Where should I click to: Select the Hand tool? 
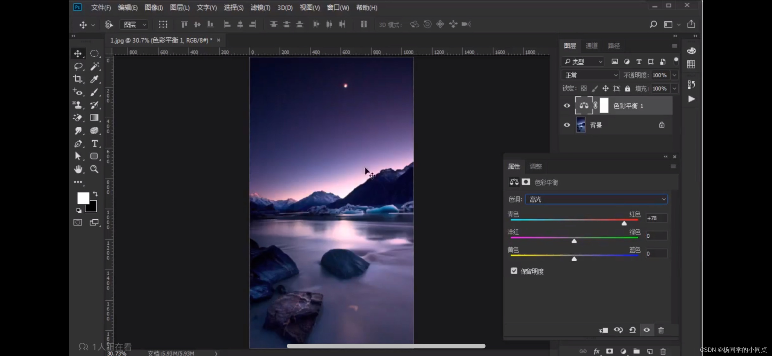tap(78, 169)
